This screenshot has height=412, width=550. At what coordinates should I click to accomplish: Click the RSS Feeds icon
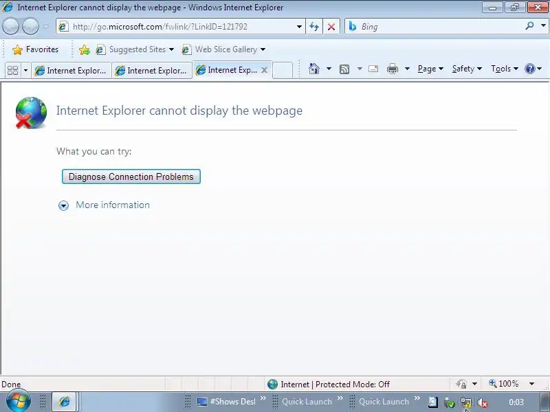click(344, 69)
